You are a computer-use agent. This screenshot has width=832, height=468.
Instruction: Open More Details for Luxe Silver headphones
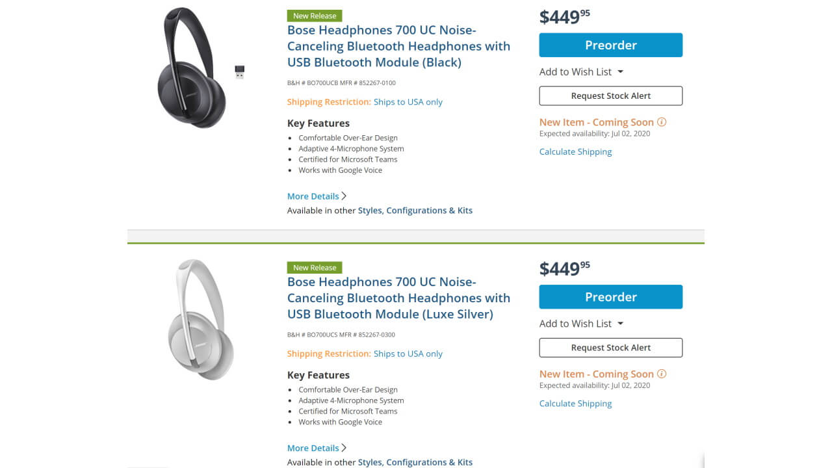[317, 448]
